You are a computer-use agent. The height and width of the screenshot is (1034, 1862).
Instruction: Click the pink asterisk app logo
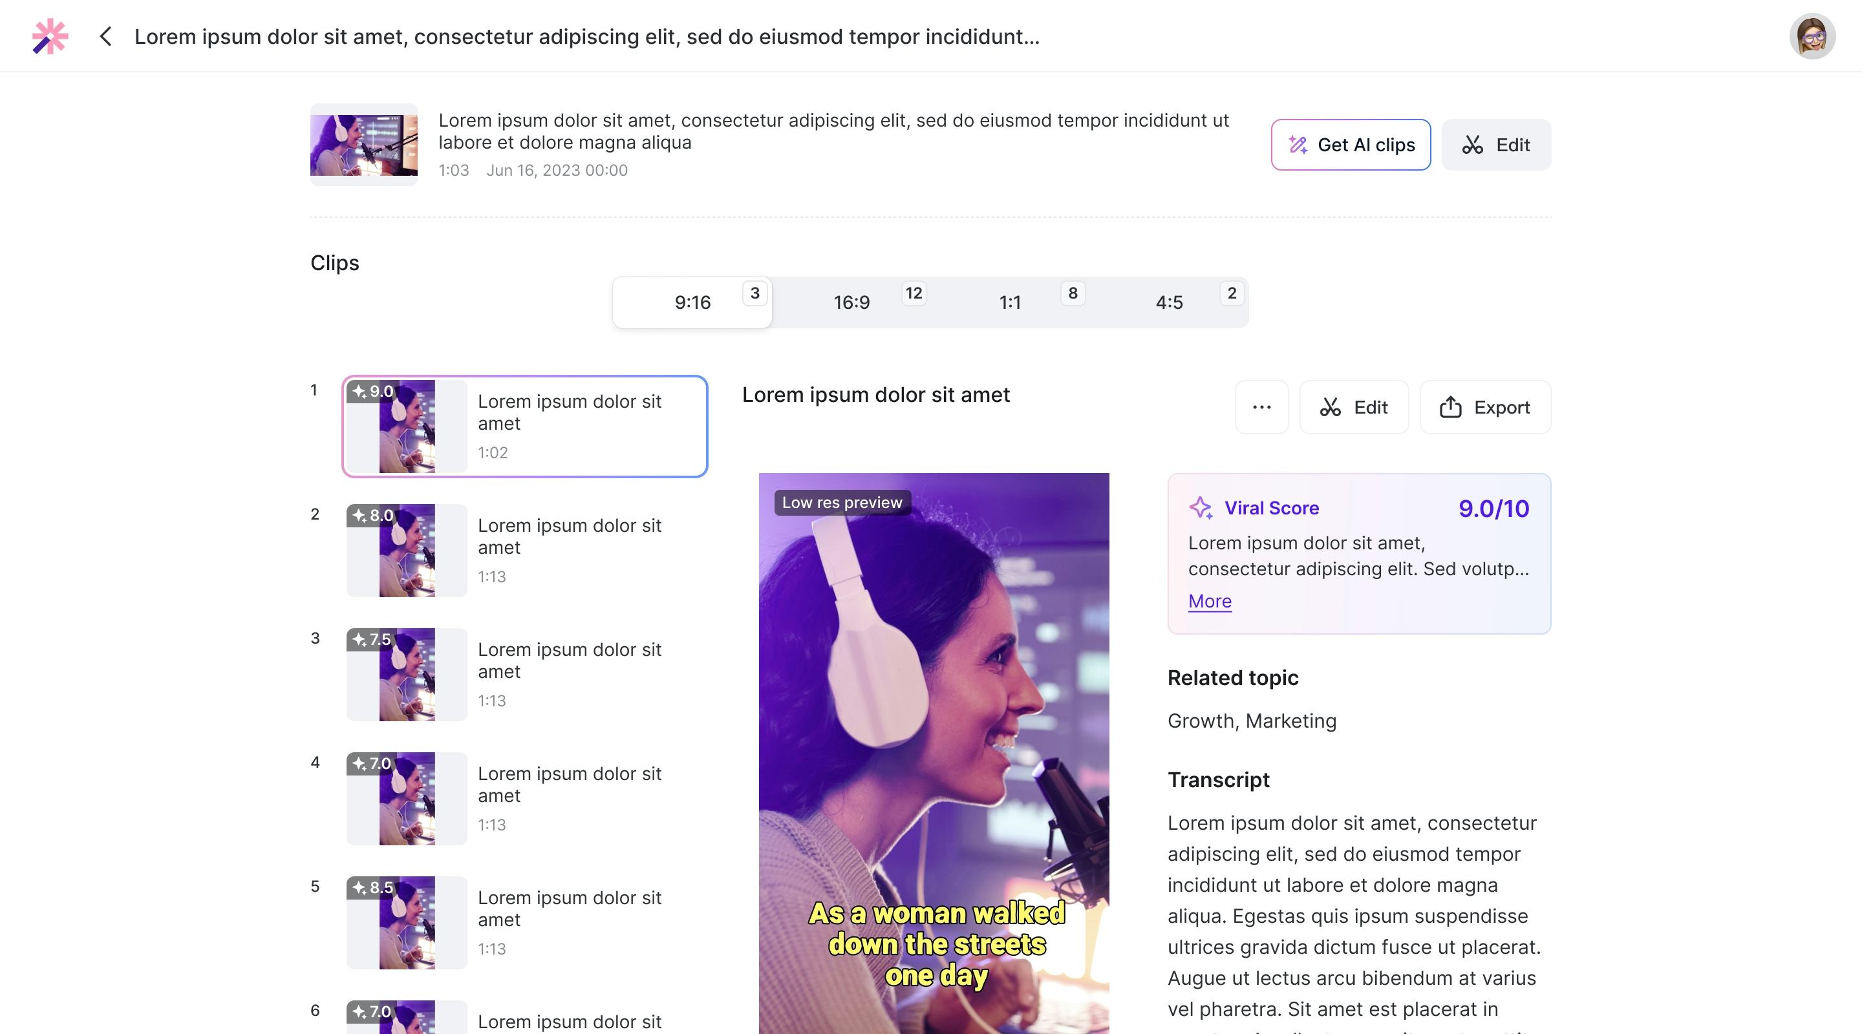[x=50, y=36]
